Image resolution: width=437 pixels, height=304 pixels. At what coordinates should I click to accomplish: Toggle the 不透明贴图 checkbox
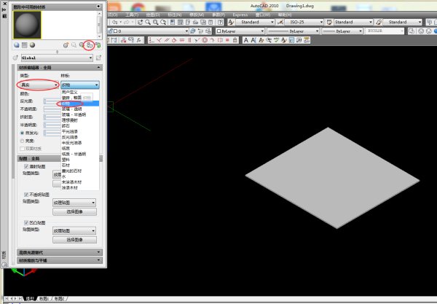click(x=26, y=195)
